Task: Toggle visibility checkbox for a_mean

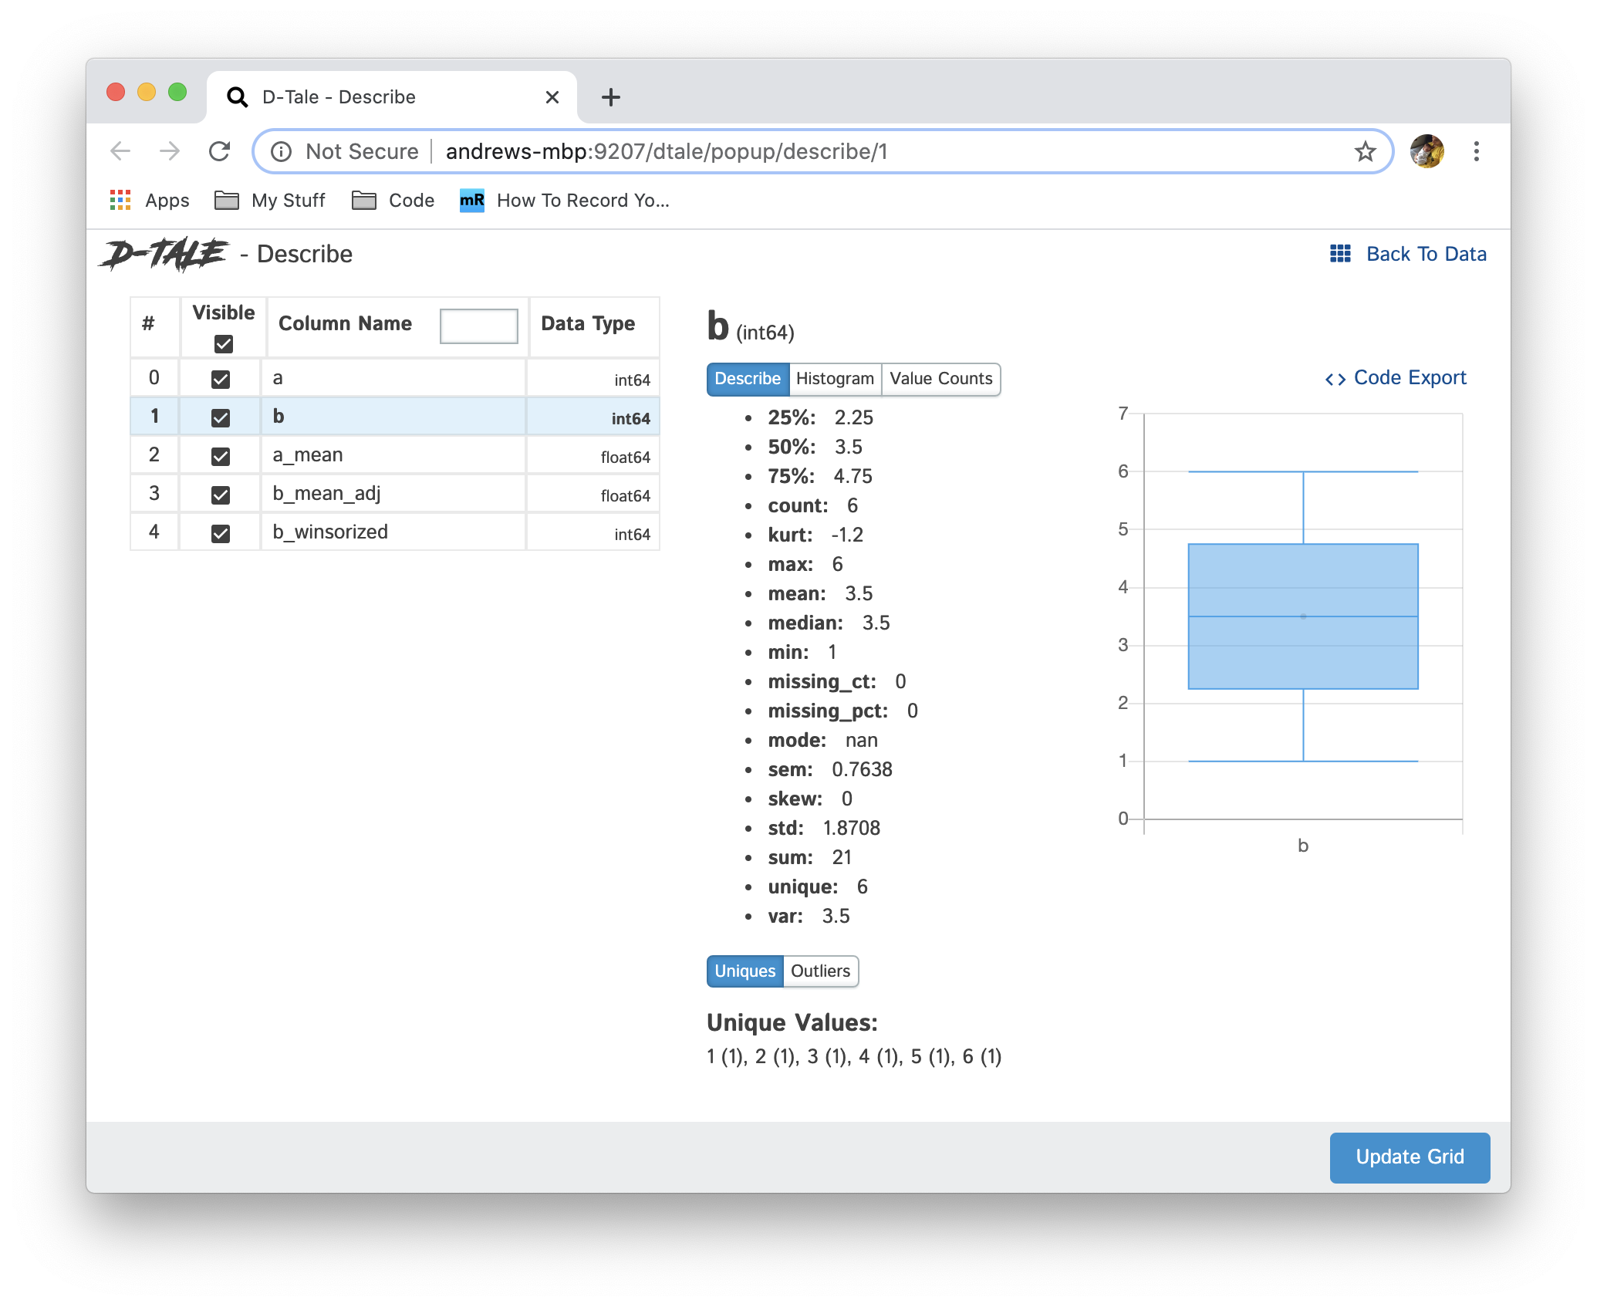Action: (x=221, y=456)
